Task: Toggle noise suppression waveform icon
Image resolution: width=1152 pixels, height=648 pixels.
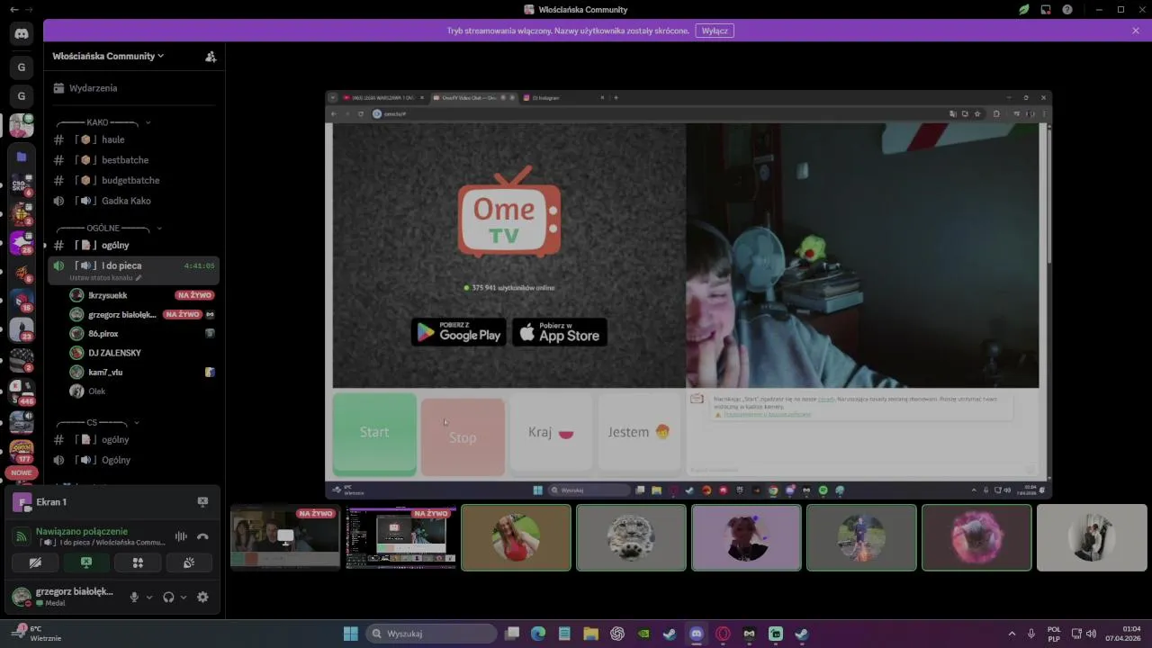Action: pyautogui.click(x=181, y=536)
